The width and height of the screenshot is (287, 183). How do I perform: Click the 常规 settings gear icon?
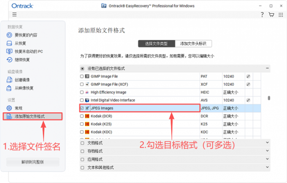click(9, 108)
